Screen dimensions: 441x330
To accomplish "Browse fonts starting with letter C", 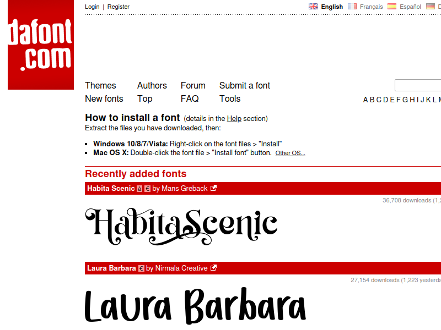I will pyautogui.click(x=379, y=100).
